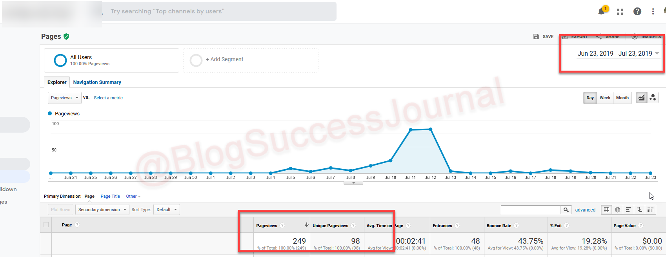Open the Secondary dimension dropdown

[102, 210]
